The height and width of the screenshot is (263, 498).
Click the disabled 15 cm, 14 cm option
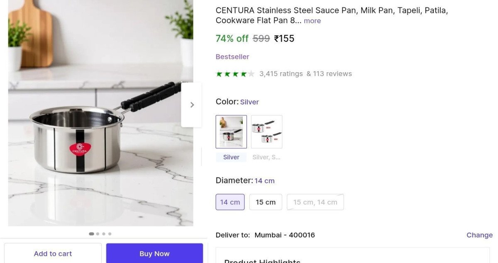point(315,202)
